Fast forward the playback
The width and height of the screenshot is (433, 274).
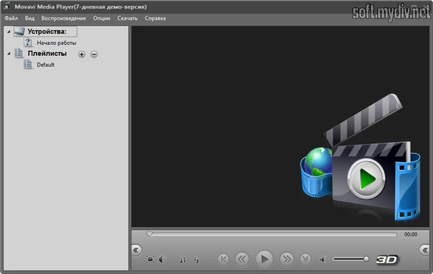(287, 259)
